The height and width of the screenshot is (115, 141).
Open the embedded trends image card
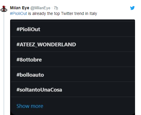[x=72, y=67]
